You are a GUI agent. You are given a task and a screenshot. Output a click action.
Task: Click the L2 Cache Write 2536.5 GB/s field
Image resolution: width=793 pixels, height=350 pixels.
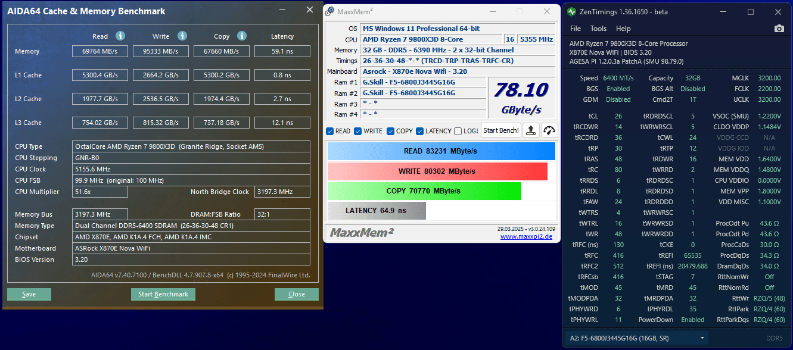[x=161, y=99]
